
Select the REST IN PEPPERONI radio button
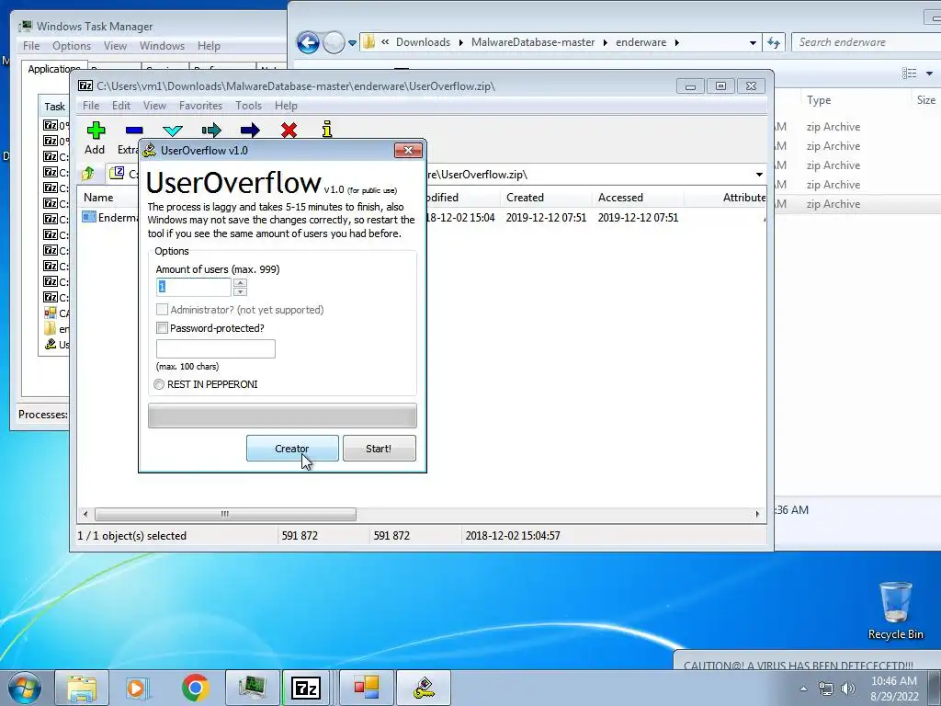coord(159,384)
